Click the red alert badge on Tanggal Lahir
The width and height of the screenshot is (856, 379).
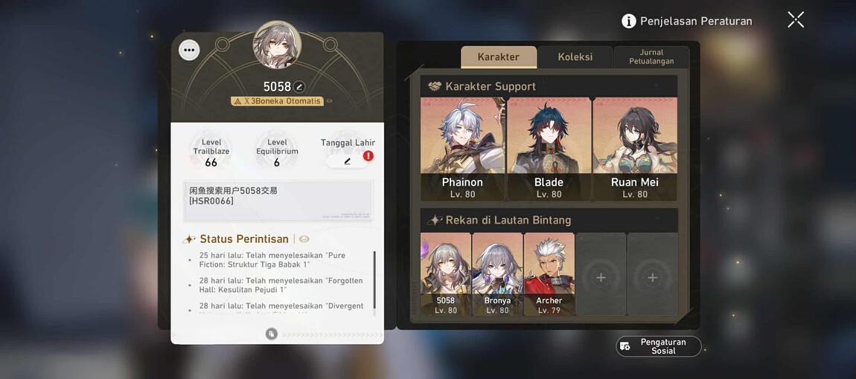click(x=368, y=155)
